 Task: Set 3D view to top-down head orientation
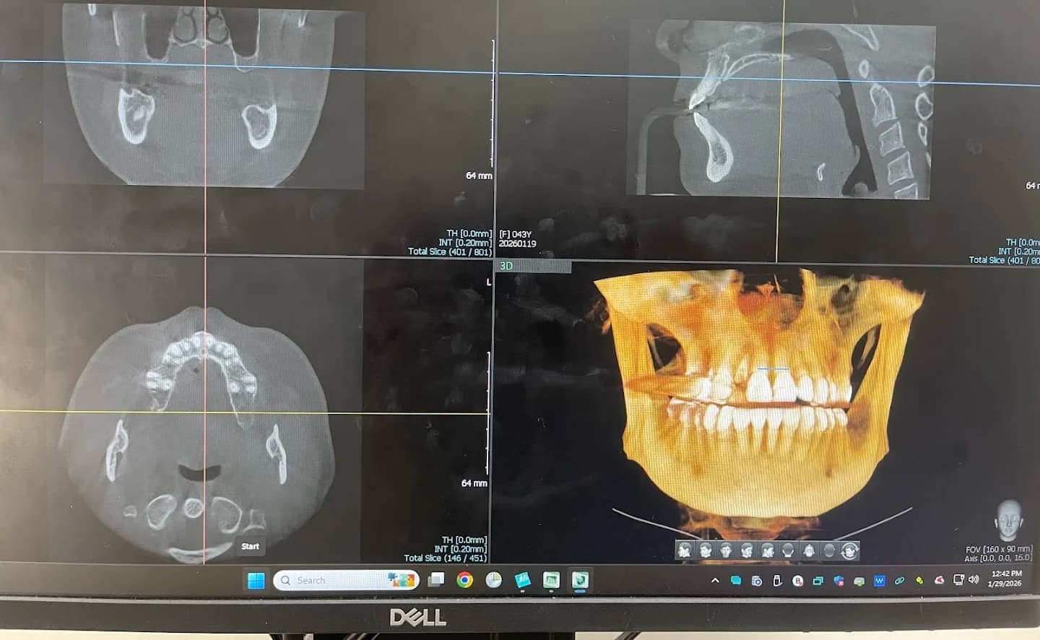coord(809,550)
